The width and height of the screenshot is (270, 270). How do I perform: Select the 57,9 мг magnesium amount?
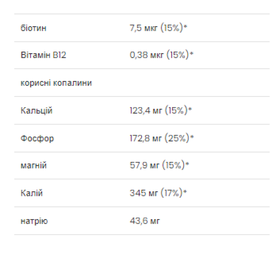coord(144,165)
